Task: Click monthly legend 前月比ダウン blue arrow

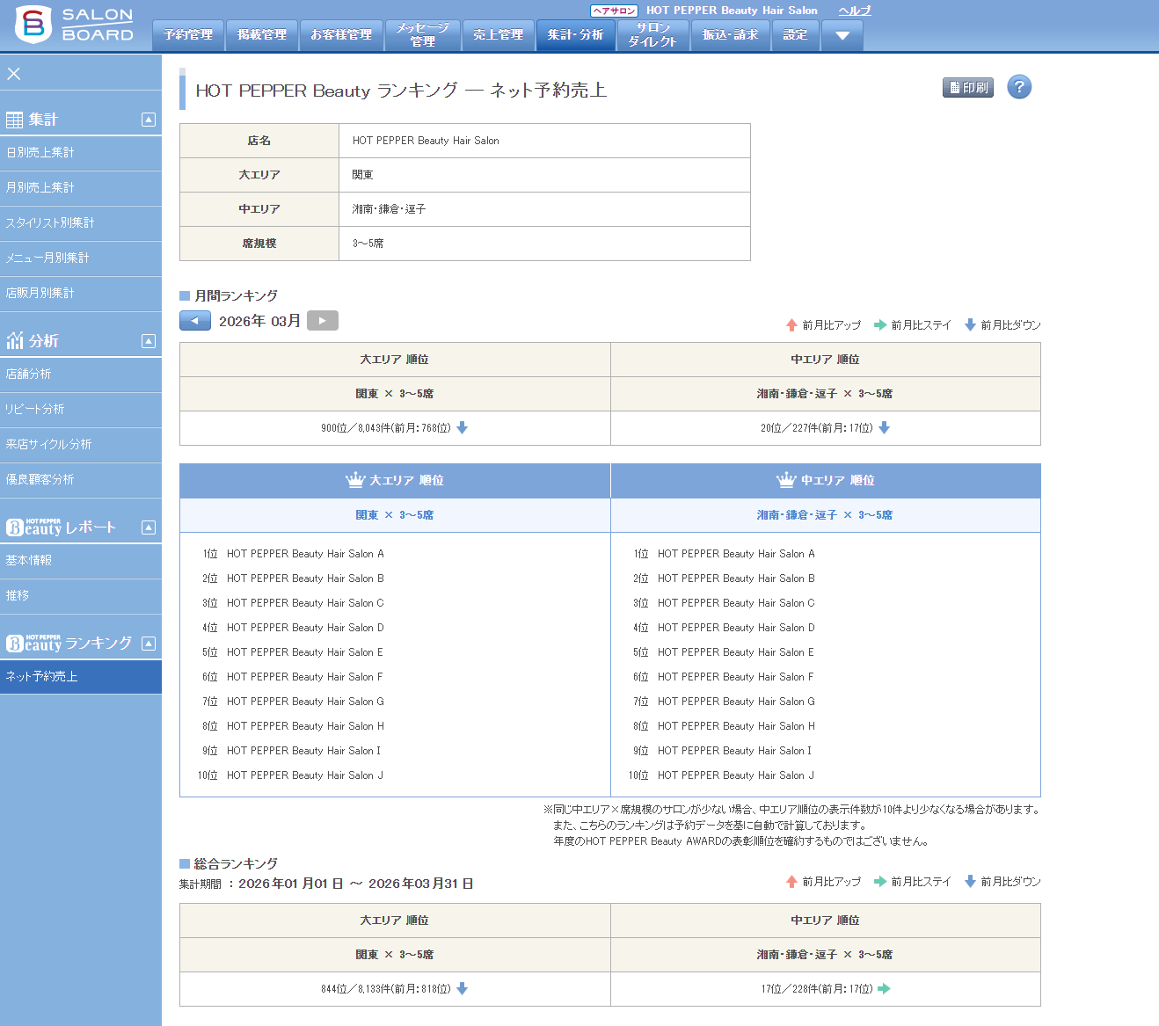Action: [970, 325]
